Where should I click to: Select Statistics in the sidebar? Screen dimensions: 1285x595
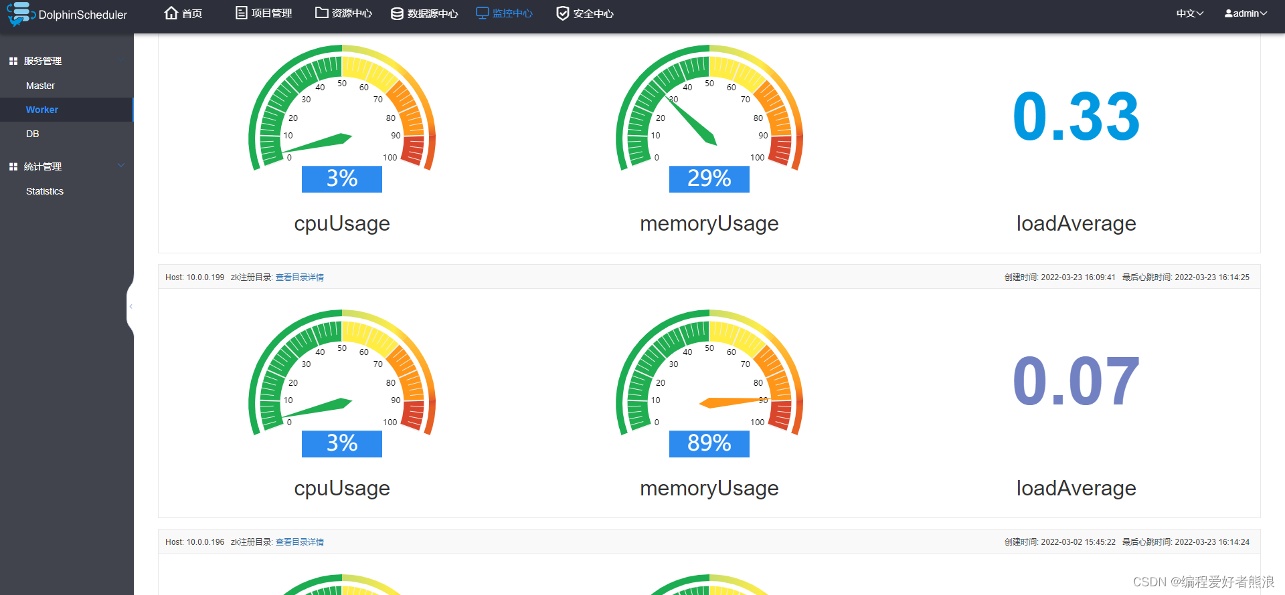tap(67, 191)
